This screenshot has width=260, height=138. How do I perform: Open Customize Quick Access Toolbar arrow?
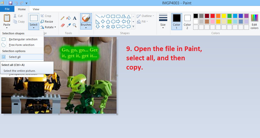(x=27, y=3)
